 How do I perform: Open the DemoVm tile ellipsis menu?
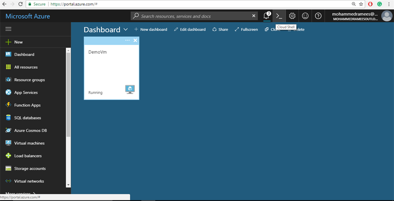click(x=127, y=40)
